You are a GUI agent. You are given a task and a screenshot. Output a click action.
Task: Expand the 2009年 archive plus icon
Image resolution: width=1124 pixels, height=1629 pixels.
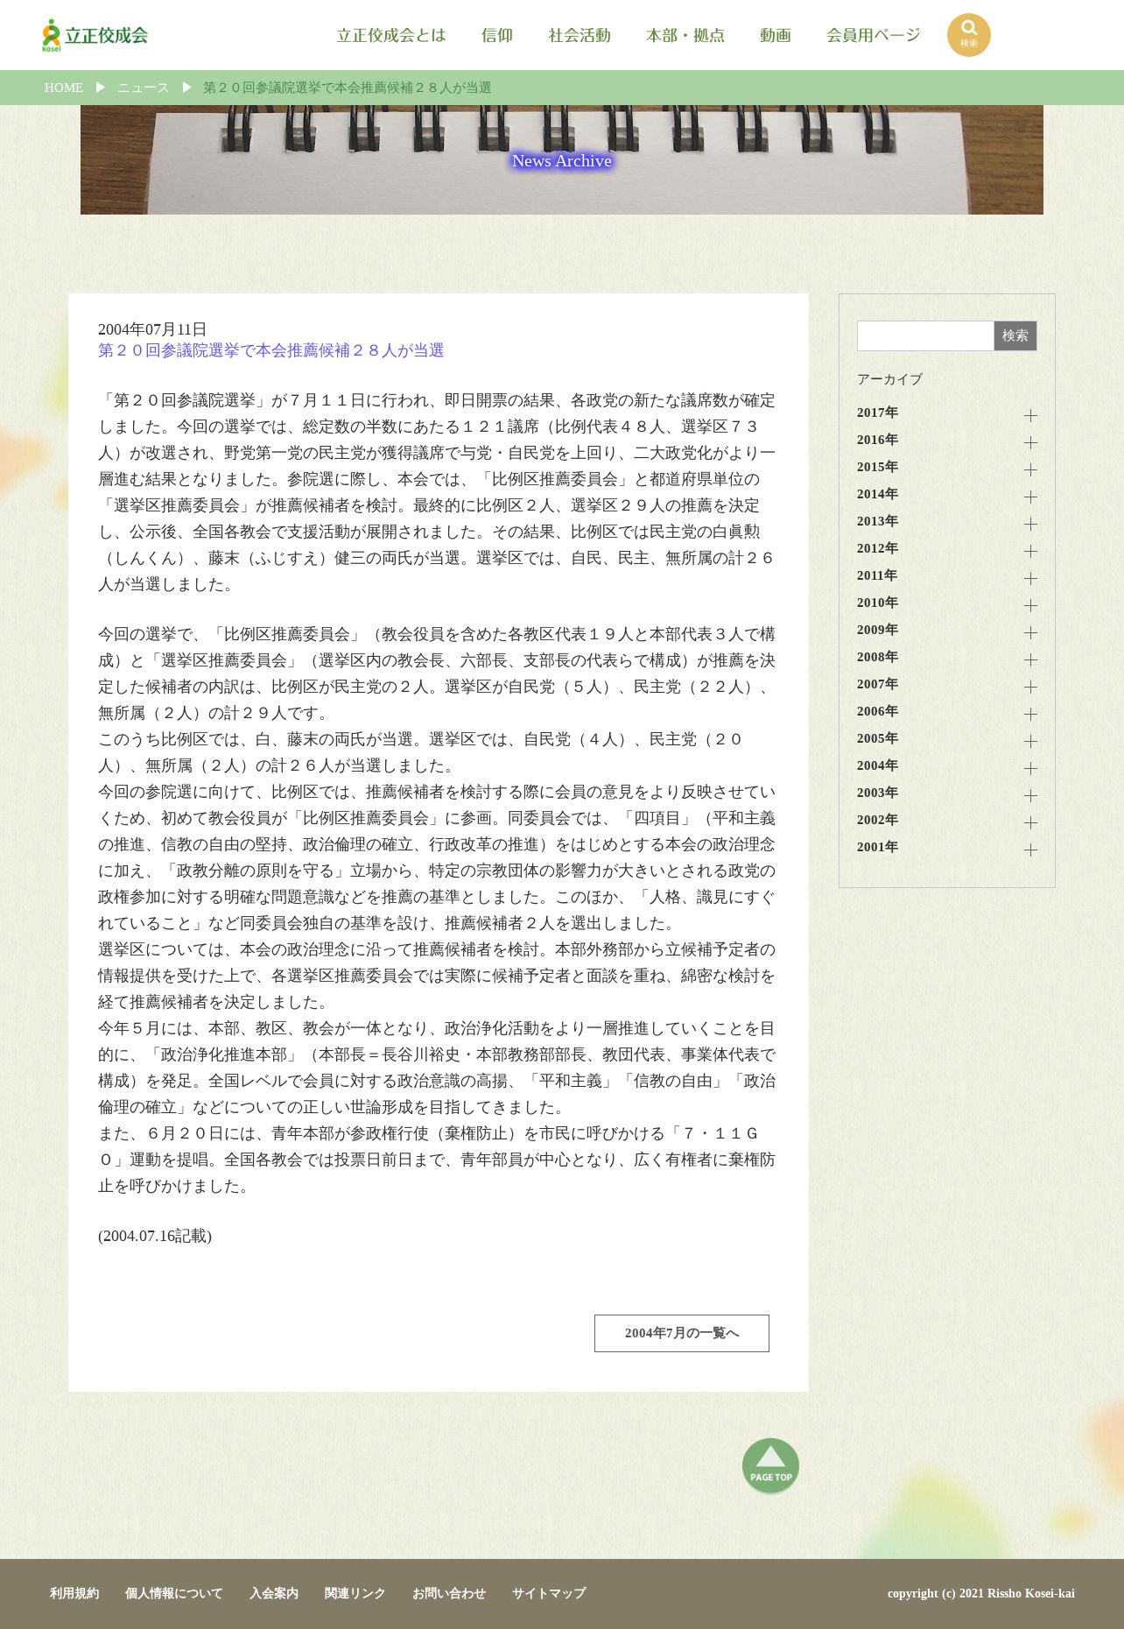[1030, 632]
